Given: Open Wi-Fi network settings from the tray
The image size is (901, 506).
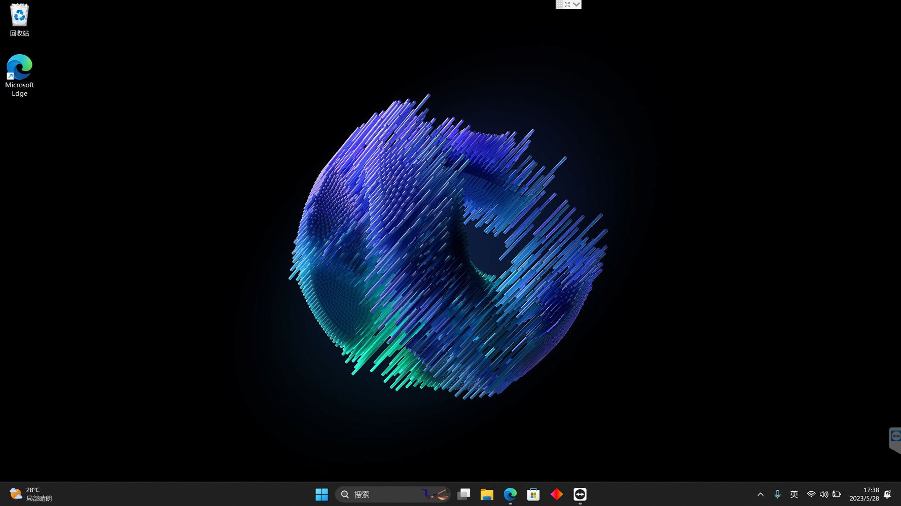Looking at the screenshot, I should pyautogui.click(x=811, y=494).
